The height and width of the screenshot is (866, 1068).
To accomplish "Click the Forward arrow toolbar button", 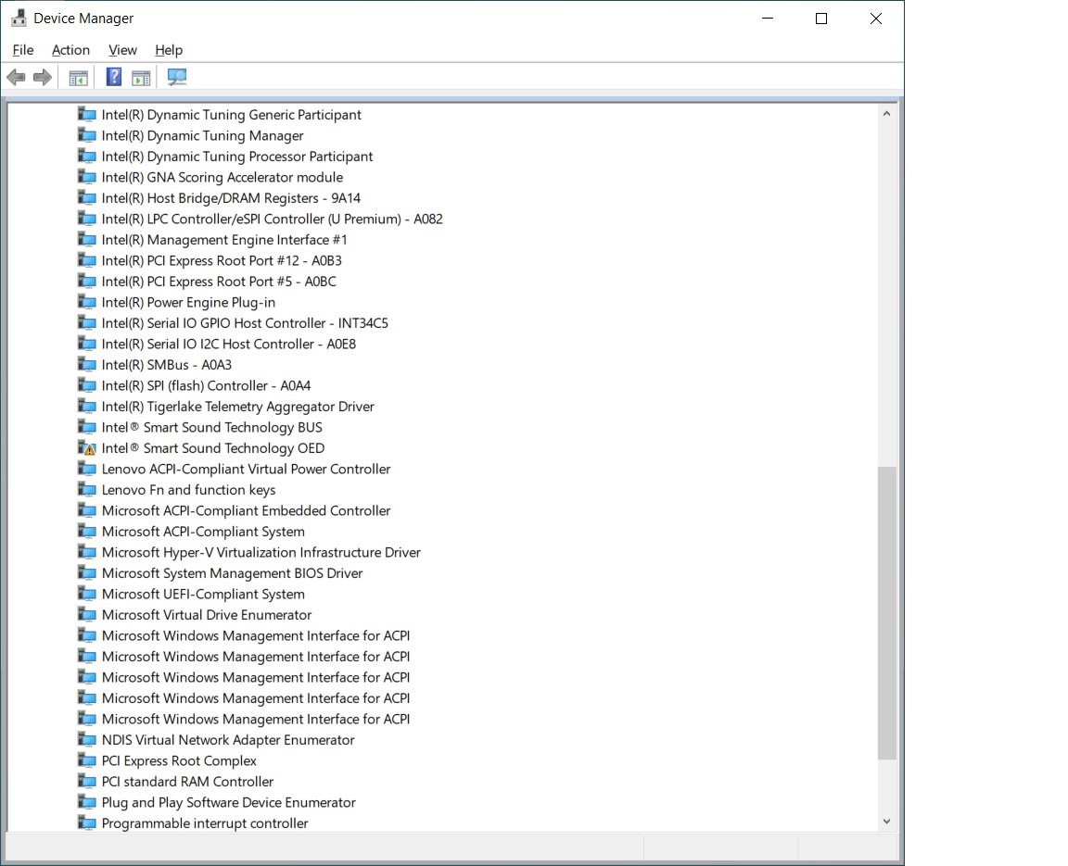I will (43, 78).
